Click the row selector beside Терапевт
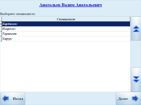Screen dimensions: 141x105 1,34
